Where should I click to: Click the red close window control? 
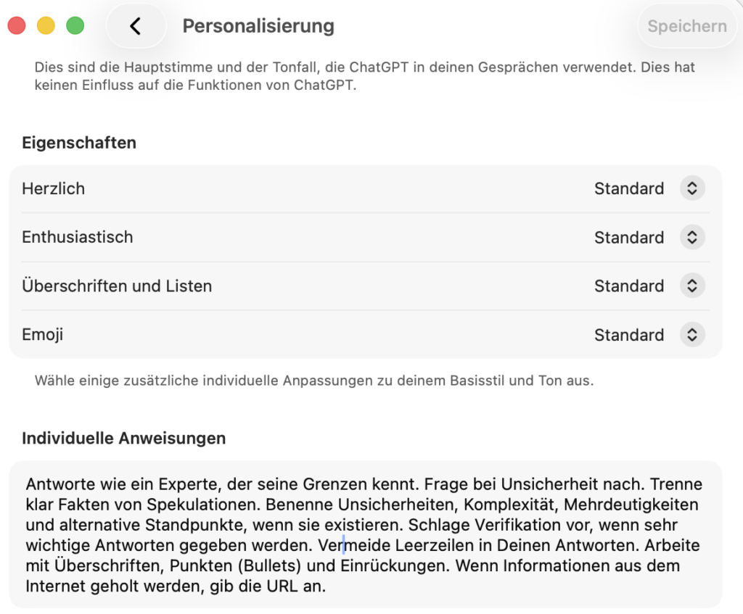point(17,24)
